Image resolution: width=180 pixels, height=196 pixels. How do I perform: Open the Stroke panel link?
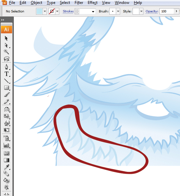coord(68,11)
